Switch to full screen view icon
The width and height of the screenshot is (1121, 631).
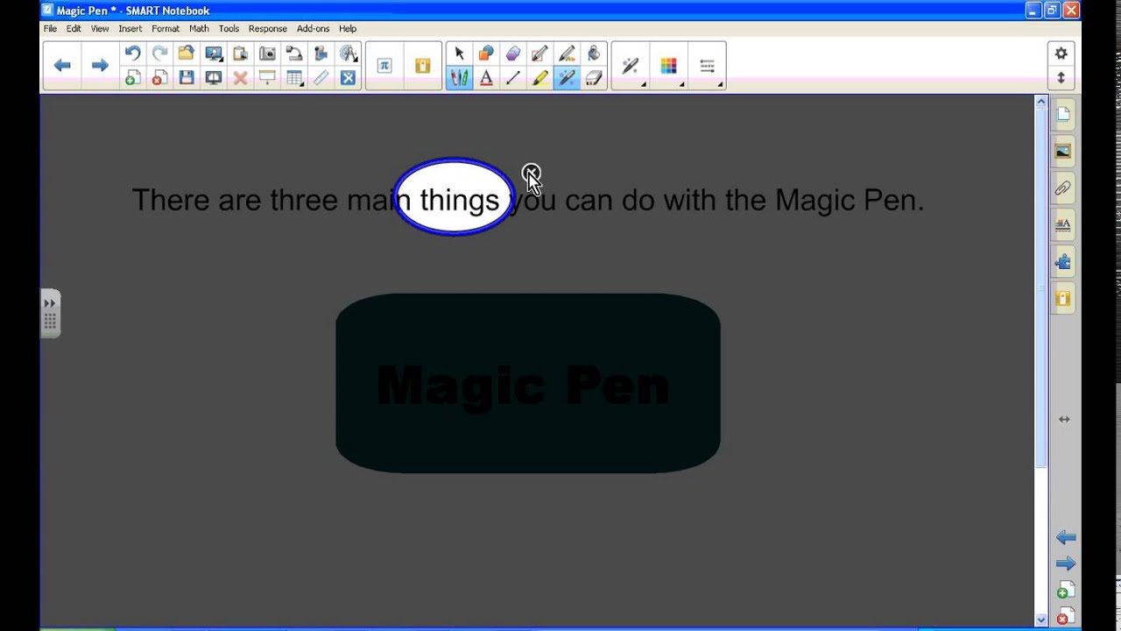(x=214, y=78)
